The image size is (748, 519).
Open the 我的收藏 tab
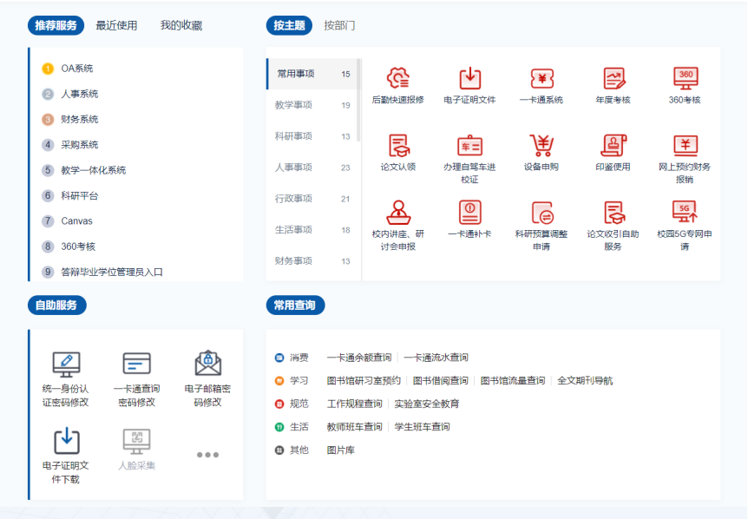[181, 25]
